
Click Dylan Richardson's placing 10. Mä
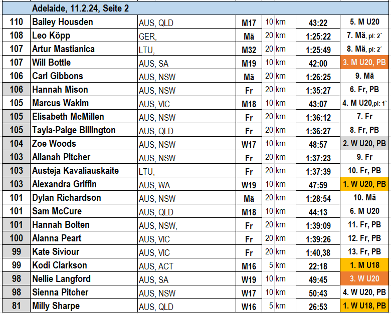(364, 198)
